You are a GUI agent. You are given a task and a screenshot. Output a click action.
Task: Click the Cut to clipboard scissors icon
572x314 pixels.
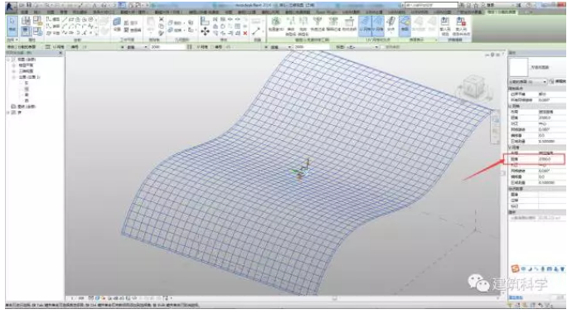pyautogui.click(x=162, y=19)
